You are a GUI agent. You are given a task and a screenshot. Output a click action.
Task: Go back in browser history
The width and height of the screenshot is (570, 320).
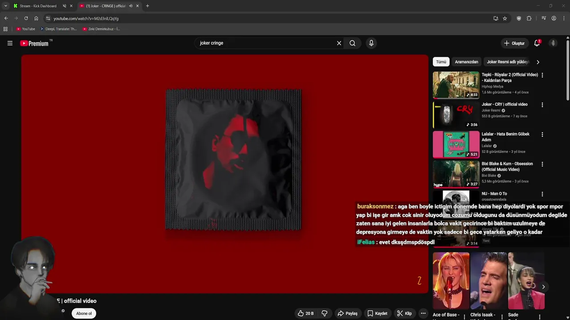click(6, 18)
